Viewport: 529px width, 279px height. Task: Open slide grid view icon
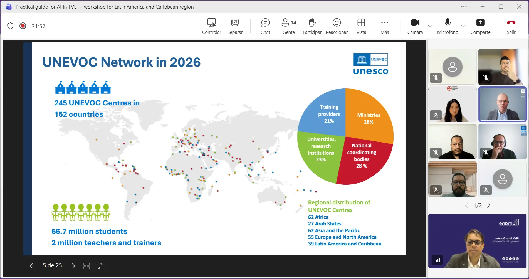86,266
